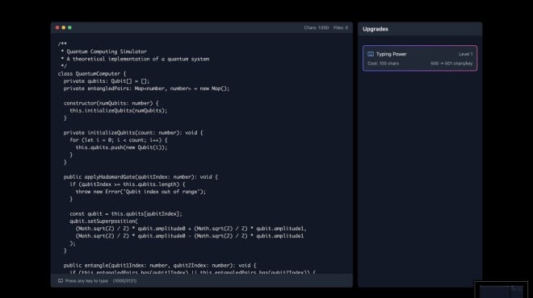
Task: Click the "private initializeQubits(count: number)" line
Action: point(133,133)
